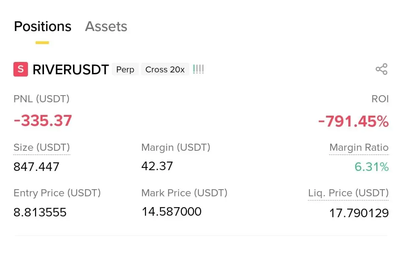Click the mark price 14.587000

click(x=171, y=212)
